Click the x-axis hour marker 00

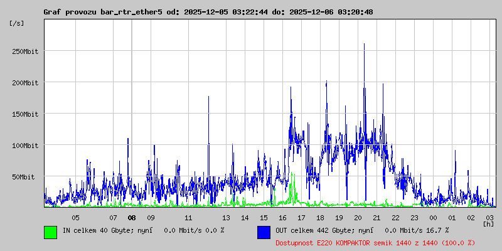(x=433, y=218)
